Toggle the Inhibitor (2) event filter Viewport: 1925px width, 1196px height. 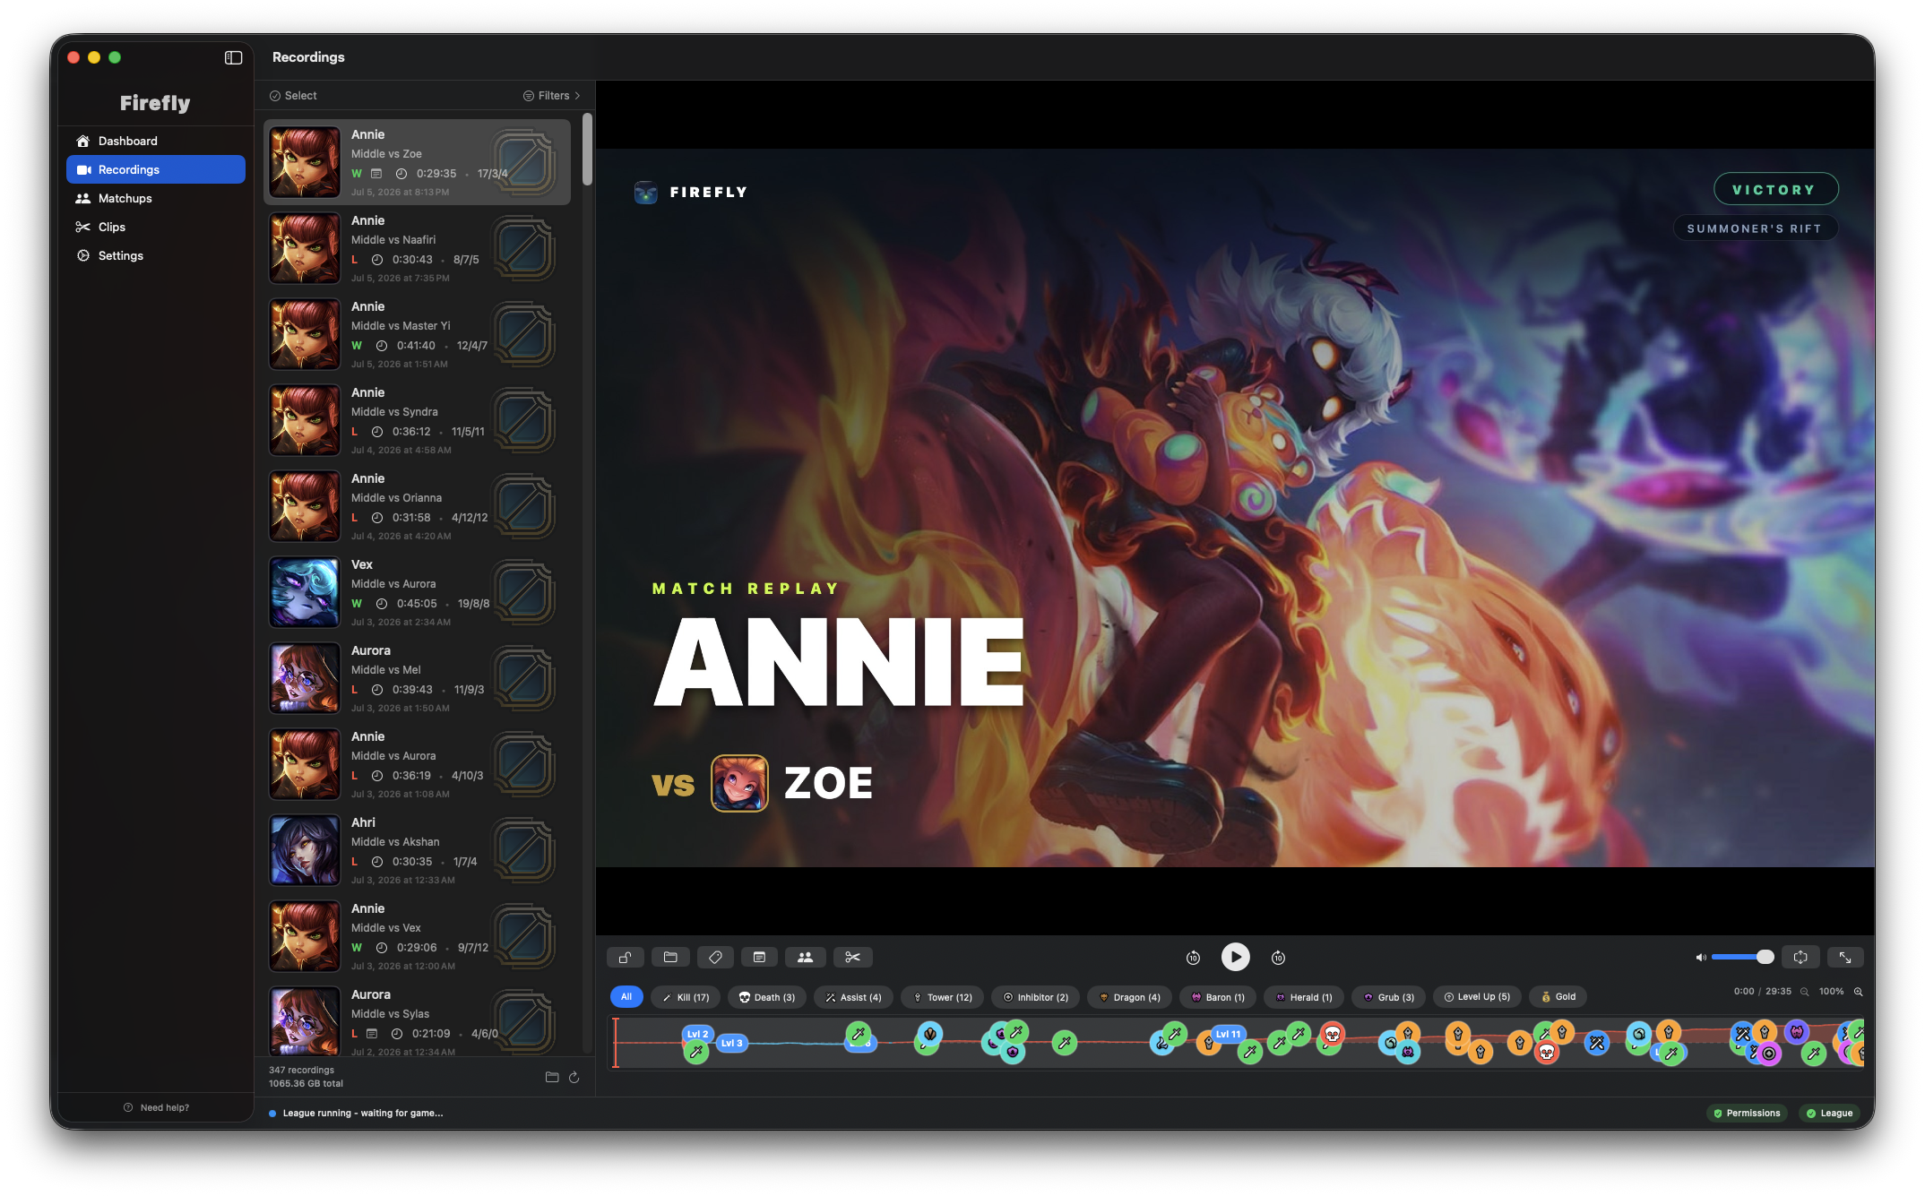[x=1036, y=997]
